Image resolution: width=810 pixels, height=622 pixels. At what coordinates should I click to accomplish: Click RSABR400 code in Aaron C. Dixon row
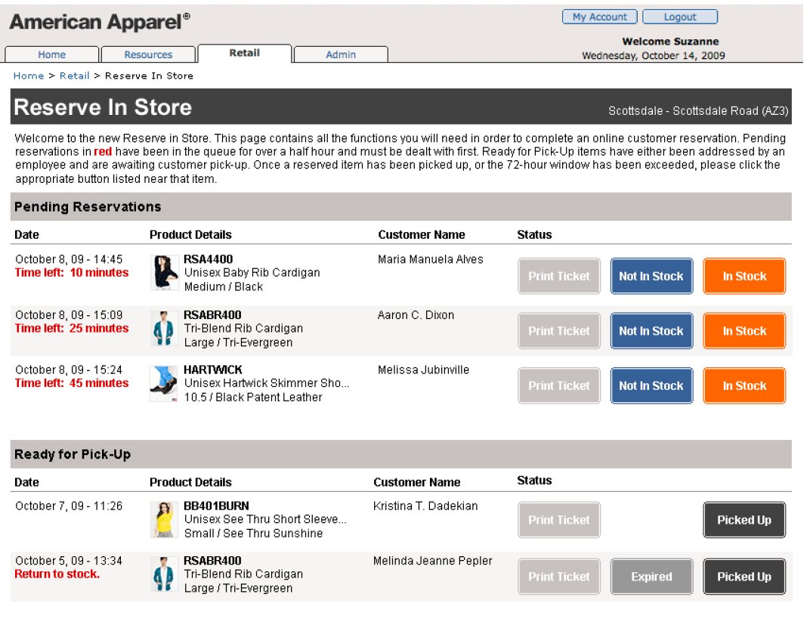tap(212, 315)
